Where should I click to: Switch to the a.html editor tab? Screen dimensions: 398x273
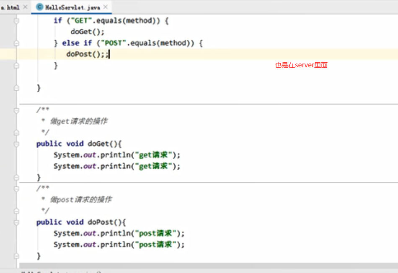pyautogui.click(x=10, y=8)
